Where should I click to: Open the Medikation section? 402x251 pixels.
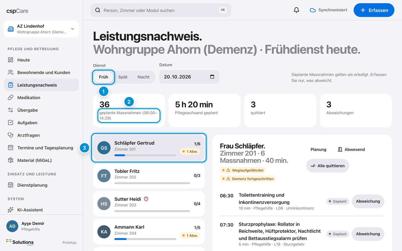click(x=41, y=97)
